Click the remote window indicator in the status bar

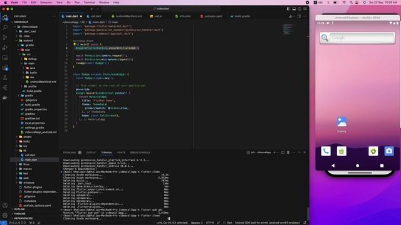pyautogui.click(x=3, y=222)
